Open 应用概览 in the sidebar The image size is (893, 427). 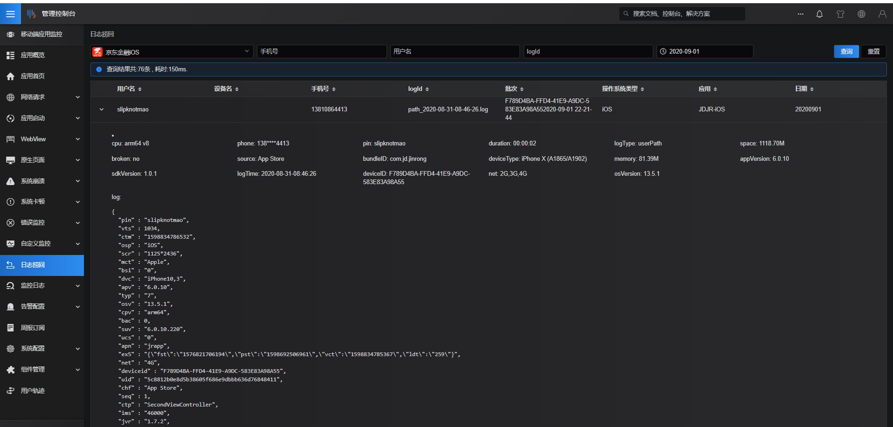(42, 55)
